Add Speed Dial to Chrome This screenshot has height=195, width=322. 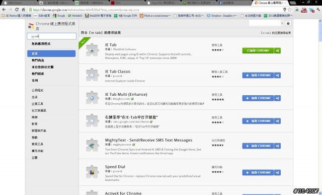click(x=258, y=173)
